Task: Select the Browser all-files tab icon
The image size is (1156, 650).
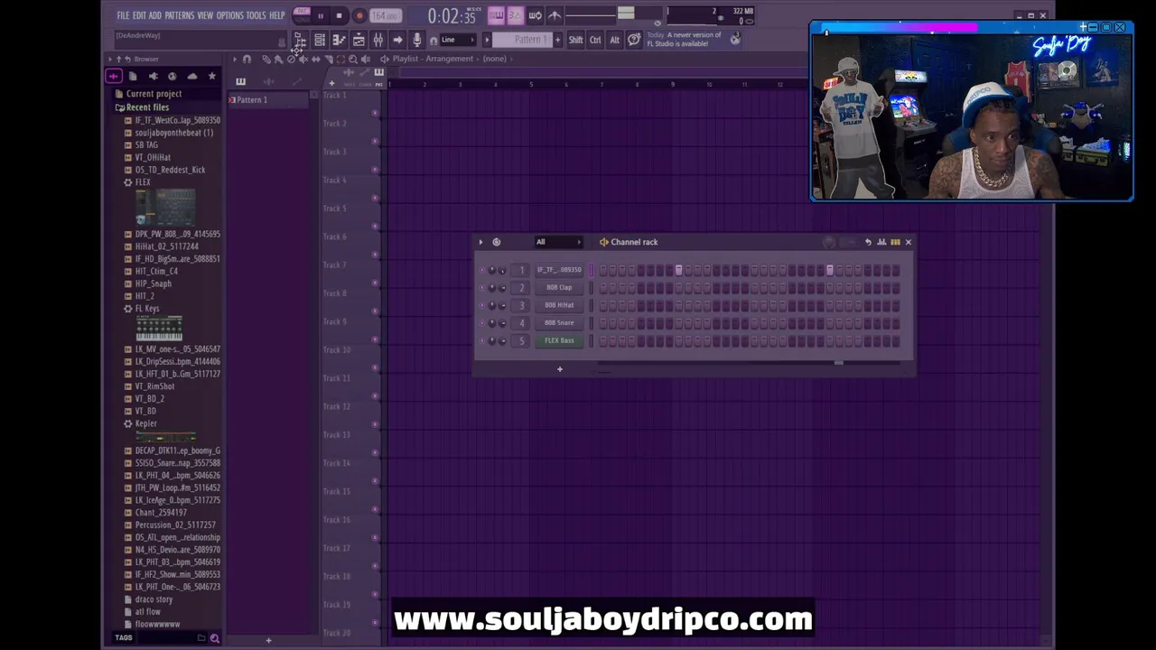Action: point(114,76)
